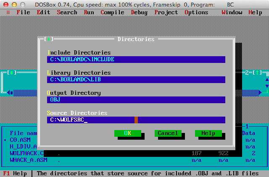269x177 pixels.
Task: Open the system menu (≡) icon
Action: coord(8,12)
